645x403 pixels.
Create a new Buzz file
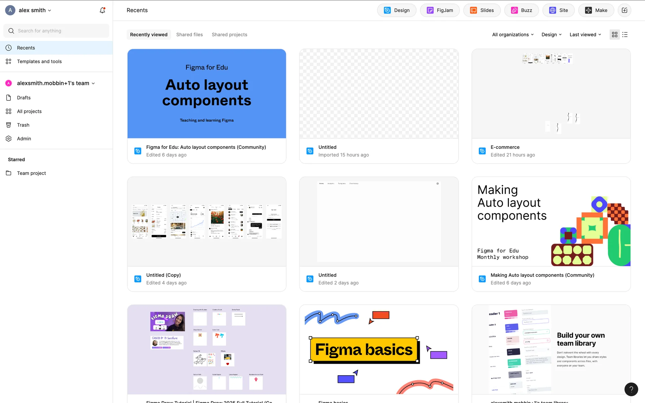(x=521, y=10)
